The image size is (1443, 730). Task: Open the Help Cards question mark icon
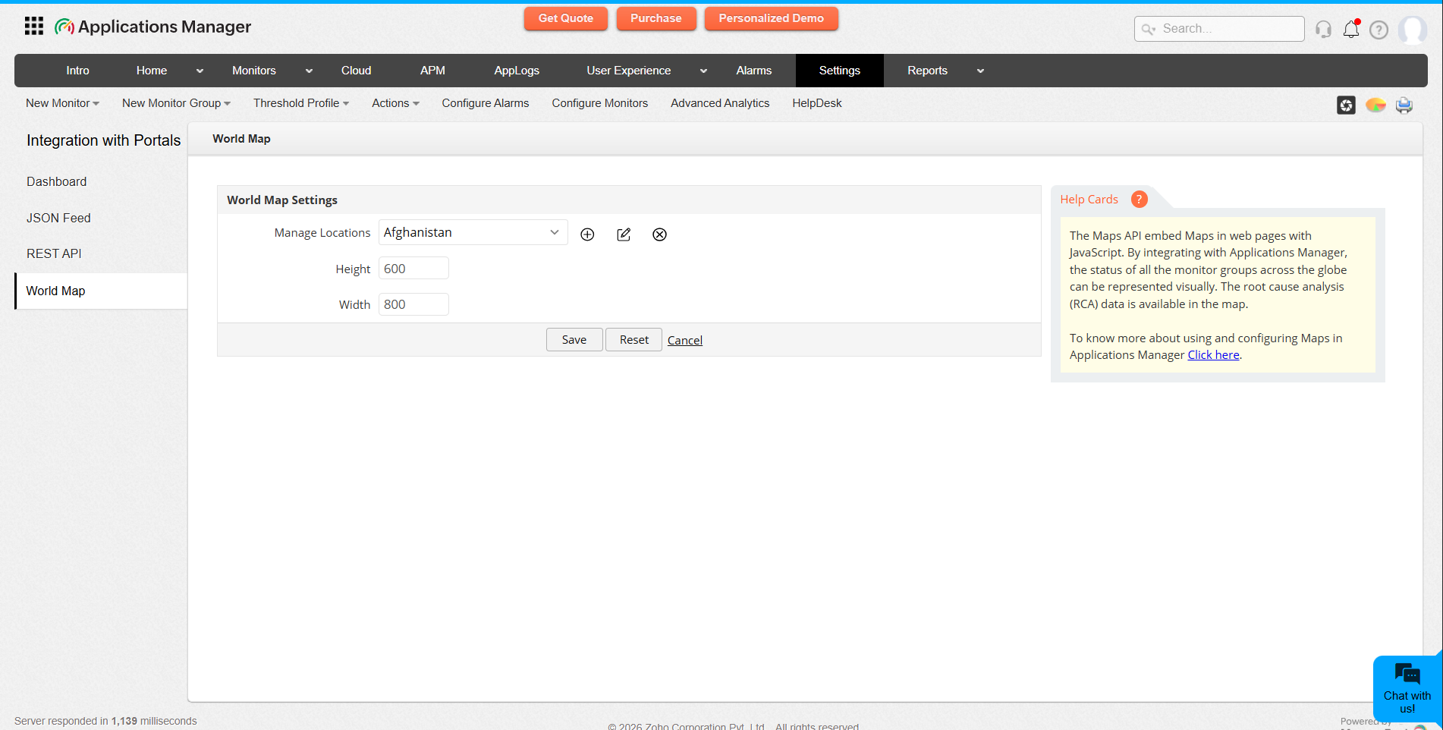pyautogui.click(x=1138, y=199)
